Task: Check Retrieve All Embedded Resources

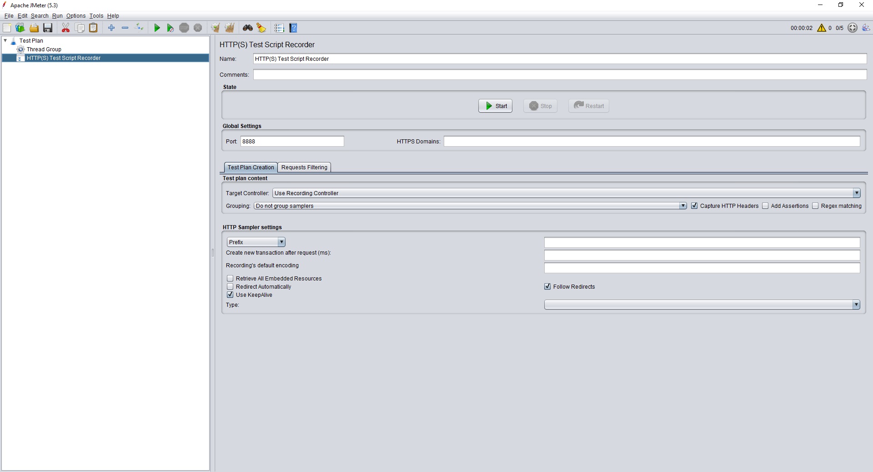Action: [x=230, y=279]
